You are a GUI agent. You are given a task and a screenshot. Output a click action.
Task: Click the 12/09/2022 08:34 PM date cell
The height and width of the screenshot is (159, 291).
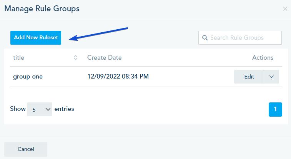point(118,77)
